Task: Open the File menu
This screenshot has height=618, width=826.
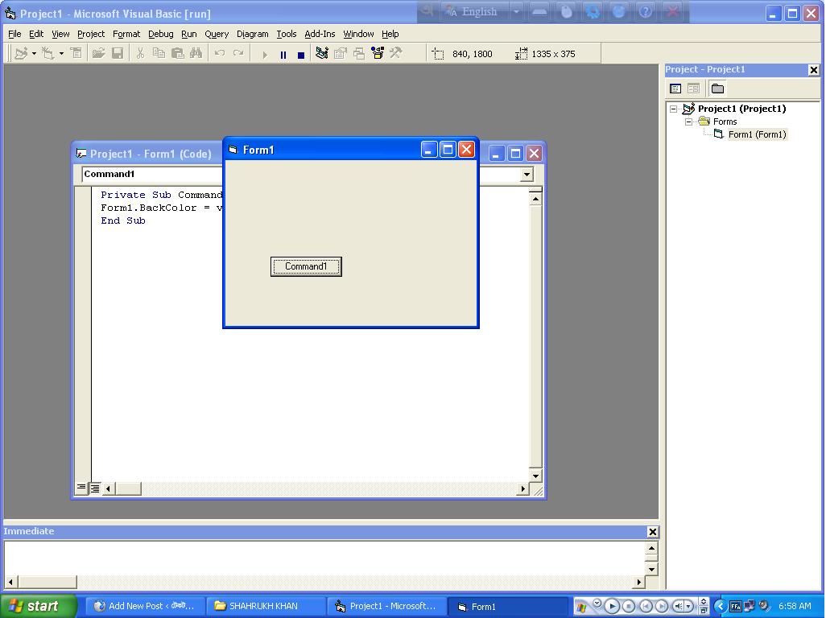Action: coord(14,34)
